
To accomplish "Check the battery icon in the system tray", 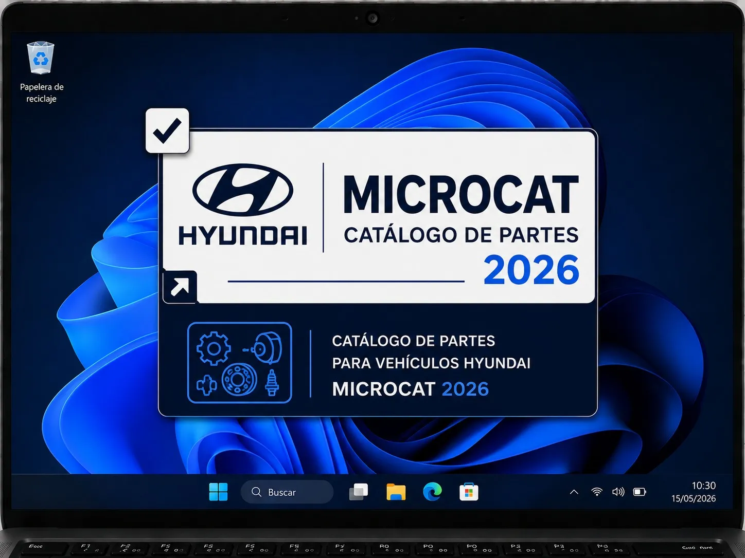I will tap(640, 492).
